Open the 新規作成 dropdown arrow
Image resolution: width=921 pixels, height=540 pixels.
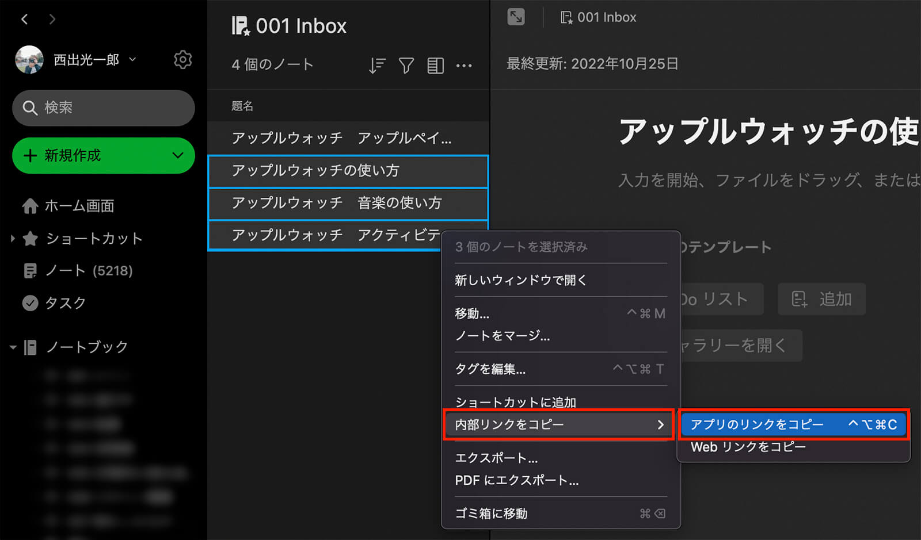click(x=178, y=155)
